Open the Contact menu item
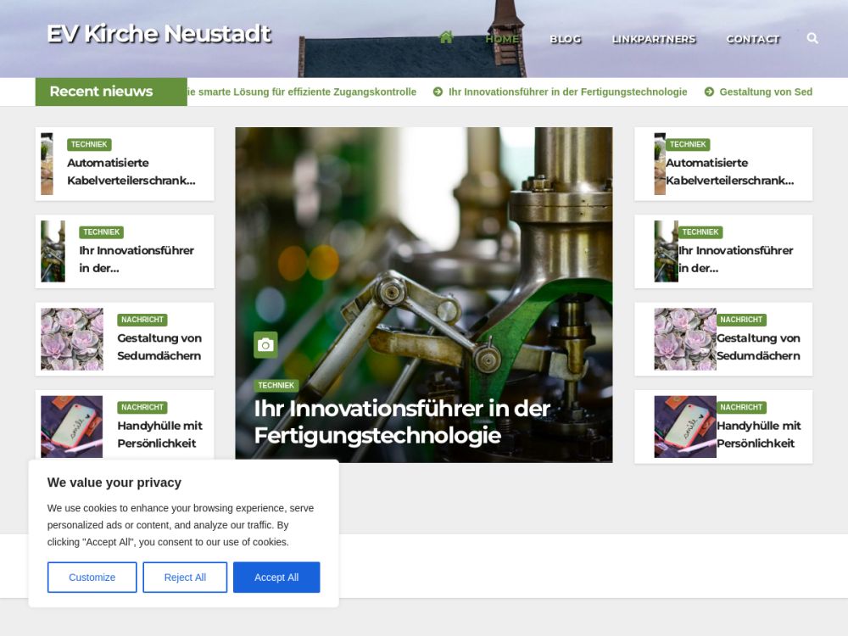848x636 pixels. pyautogui.click(x=752, y=39)
